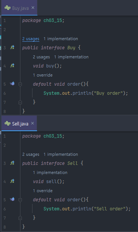The image size is (138, 232).
Task: Switch to the Sell.java tab
Action: [19, 124]
